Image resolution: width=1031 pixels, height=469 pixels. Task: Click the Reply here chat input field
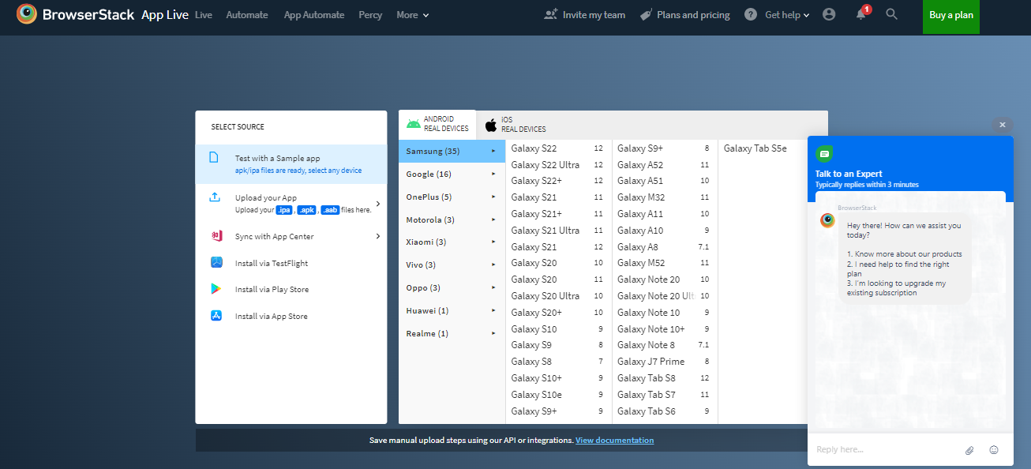click(884, 449)
